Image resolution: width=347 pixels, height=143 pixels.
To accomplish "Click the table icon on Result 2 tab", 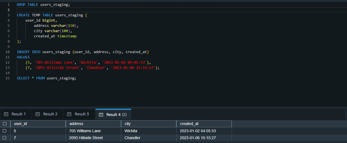I will 38,114.
